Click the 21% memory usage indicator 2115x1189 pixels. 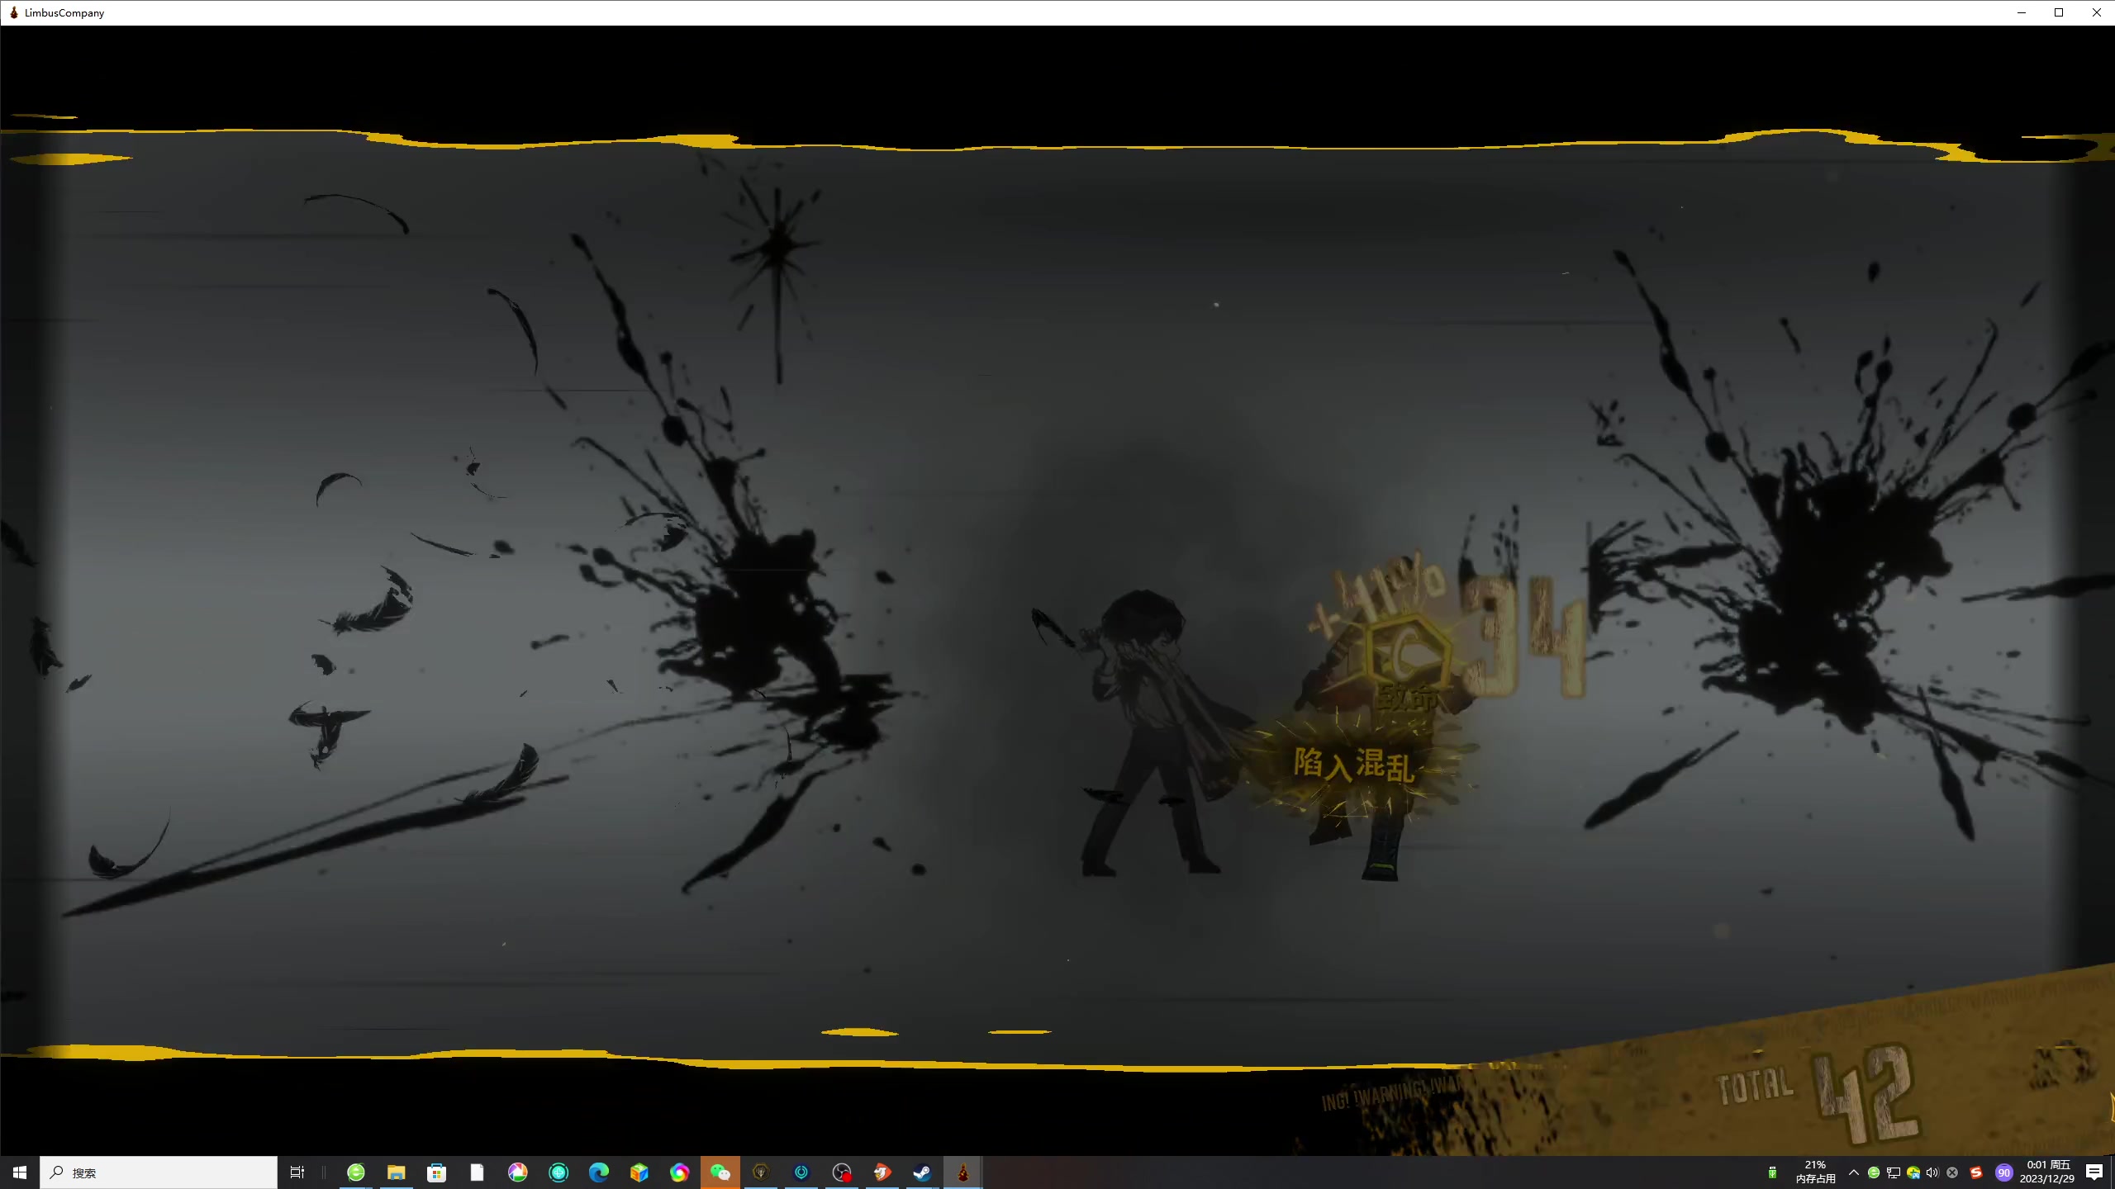[1814, 1172]
